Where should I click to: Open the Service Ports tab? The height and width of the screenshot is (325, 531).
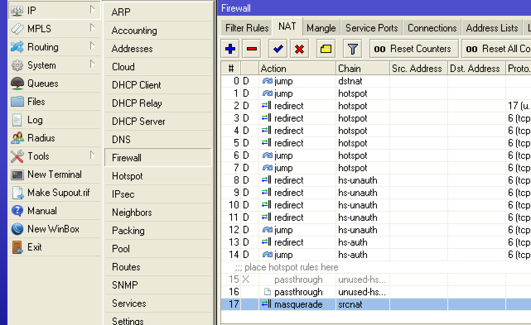pos(372,28)
